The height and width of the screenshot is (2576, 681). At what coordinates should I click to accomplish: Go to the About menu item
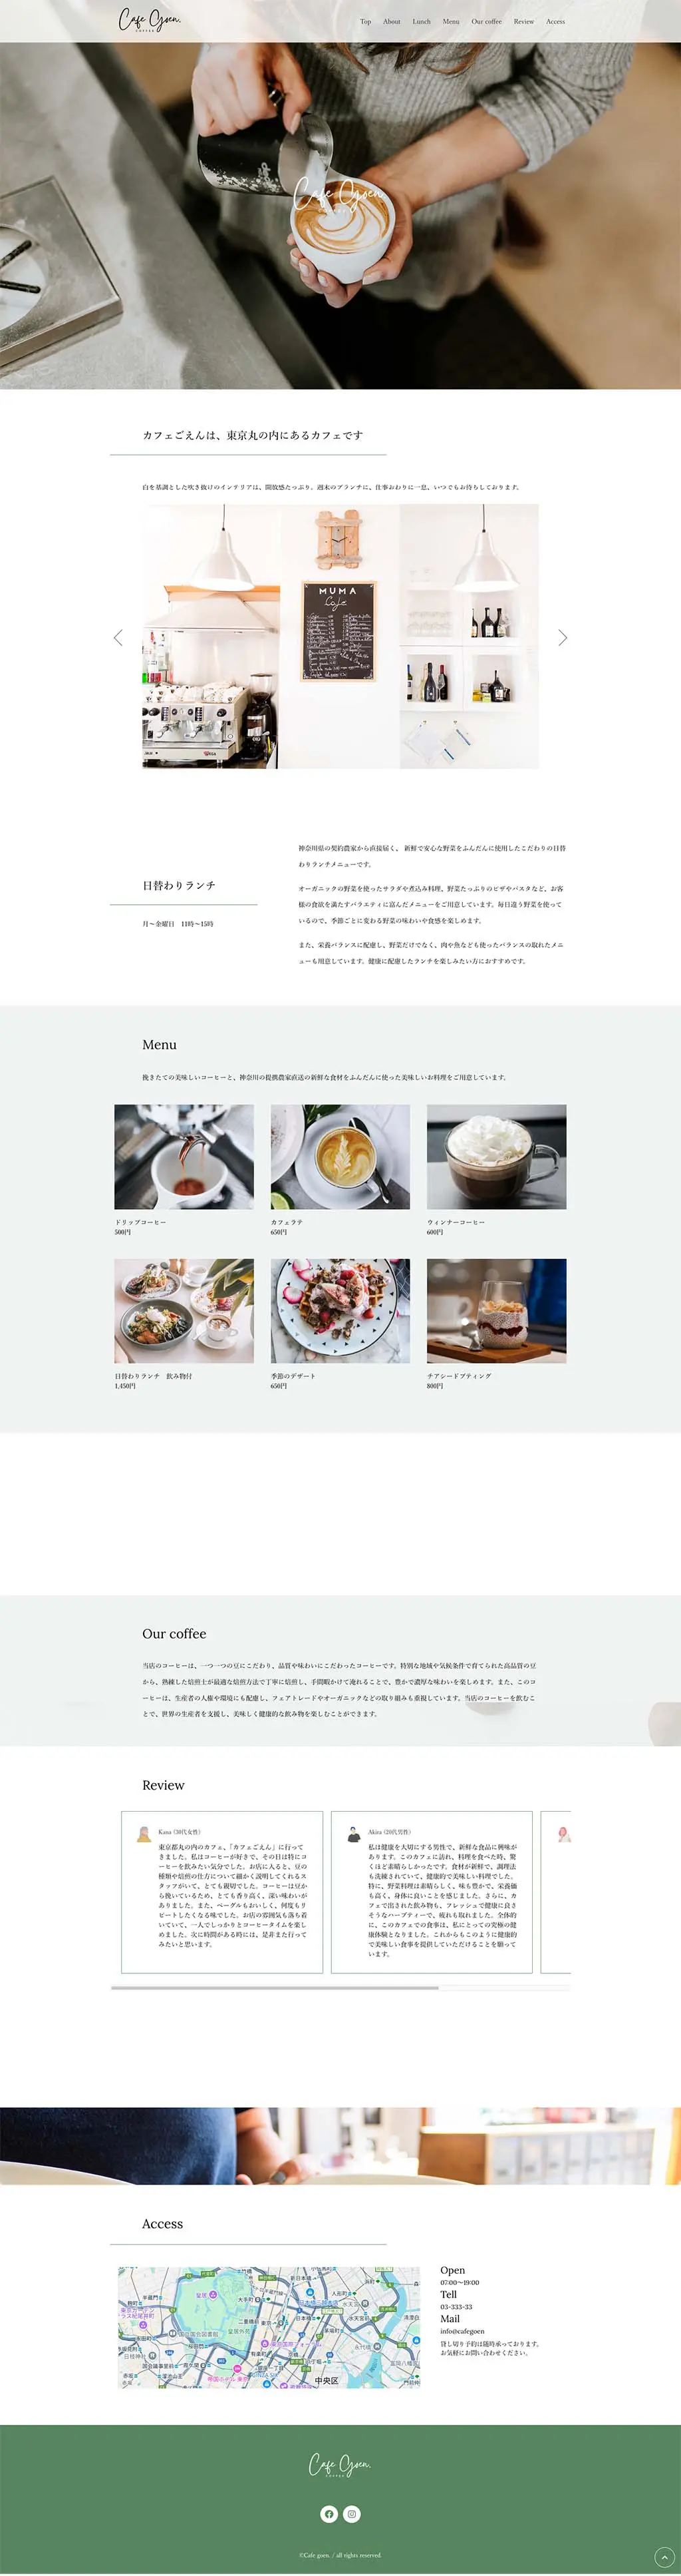[x=392, y=21]
